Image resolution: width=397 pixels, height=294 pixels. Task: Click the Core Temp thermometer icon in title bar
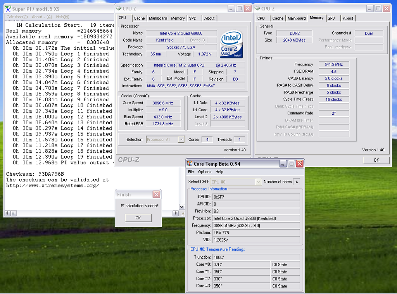190,164
